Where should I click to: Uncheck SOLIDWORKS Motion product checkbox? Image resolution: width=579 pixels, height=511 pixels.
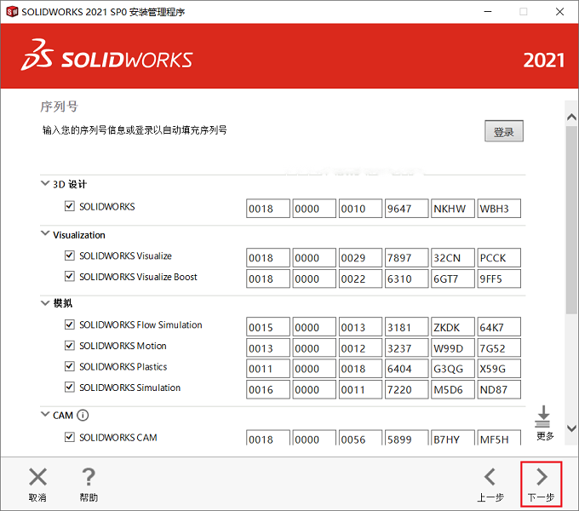[x=70, y=346]
